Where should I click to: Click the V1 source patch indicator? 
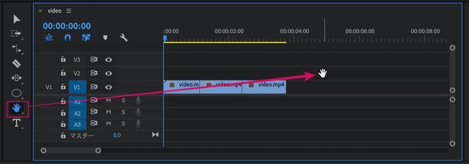click(48, 87)
